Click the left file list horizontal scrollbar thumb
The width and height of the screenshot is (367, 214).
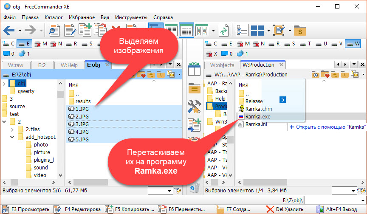(90, 182)
